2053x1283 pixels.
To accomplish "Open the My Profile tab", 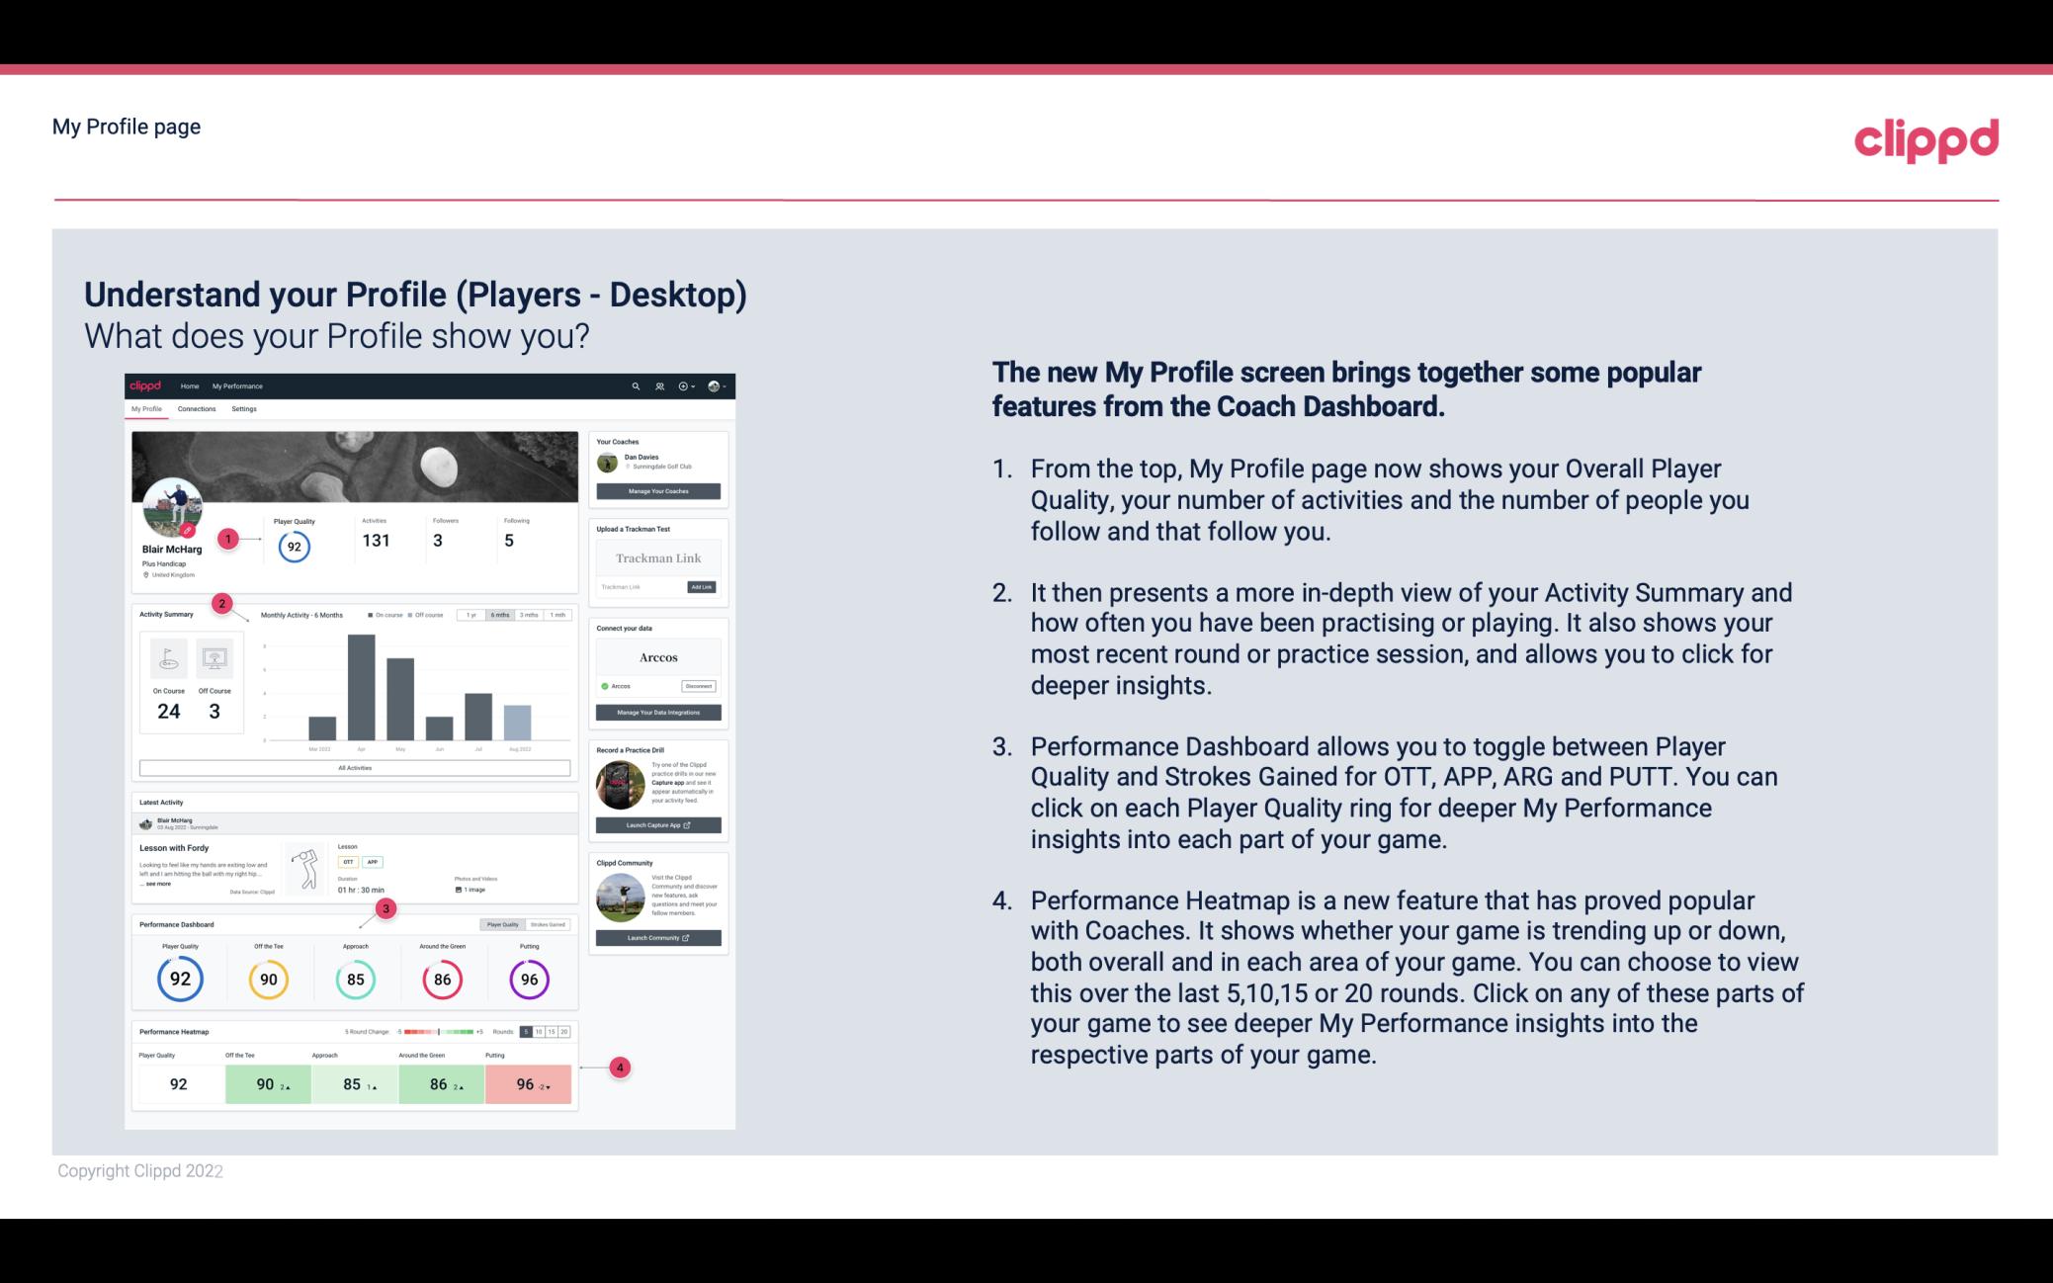I will pos(146,409).
